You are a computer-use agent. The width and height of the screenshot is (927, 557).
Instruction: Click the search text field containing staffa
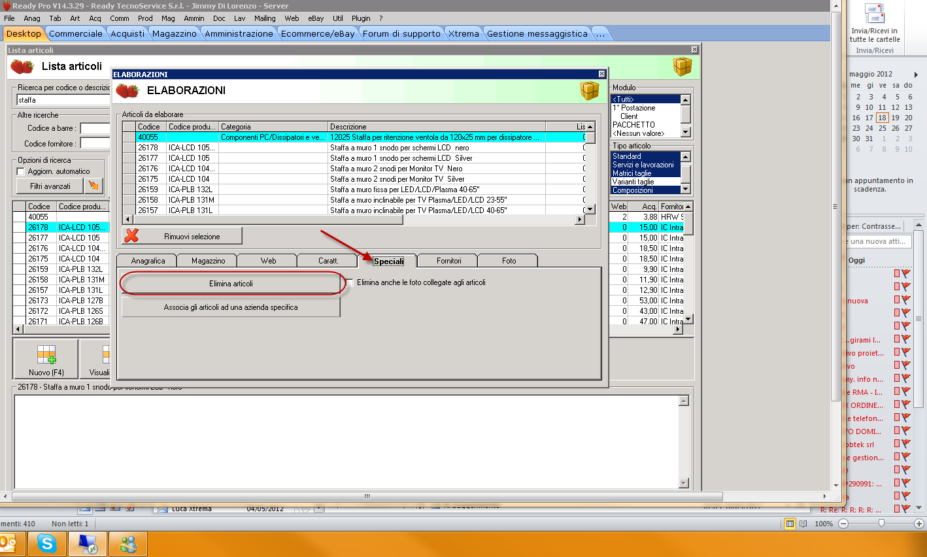[x=63, y=100]
